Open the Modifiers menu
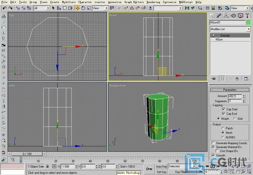The image size is (253, 175). 69,2
